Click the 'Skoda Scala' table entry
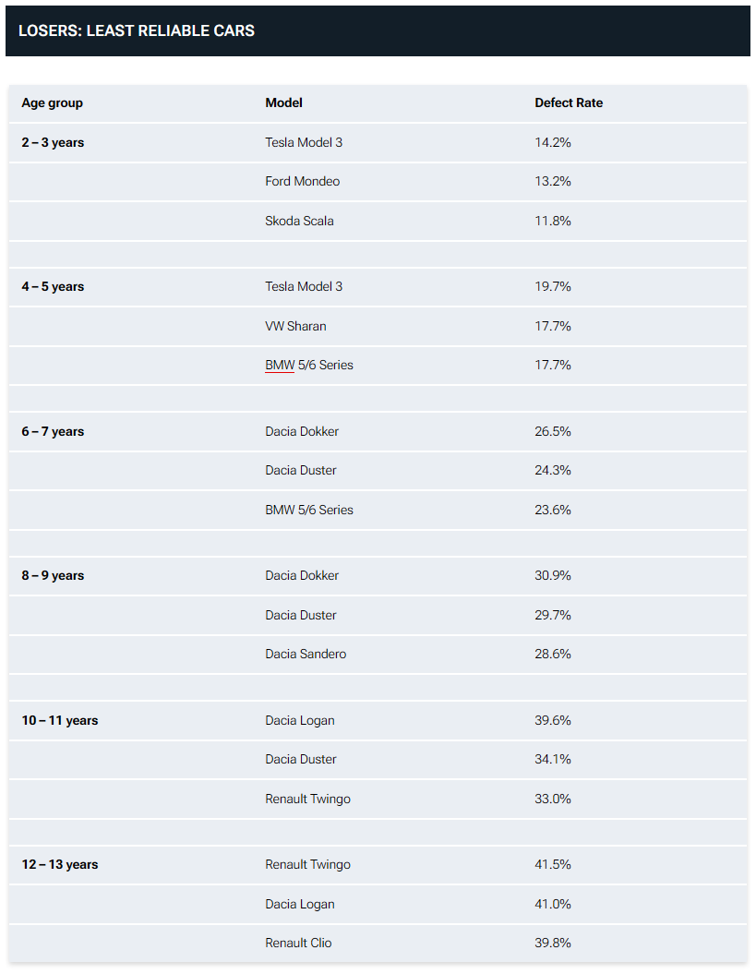 click(x=299, y=221)
